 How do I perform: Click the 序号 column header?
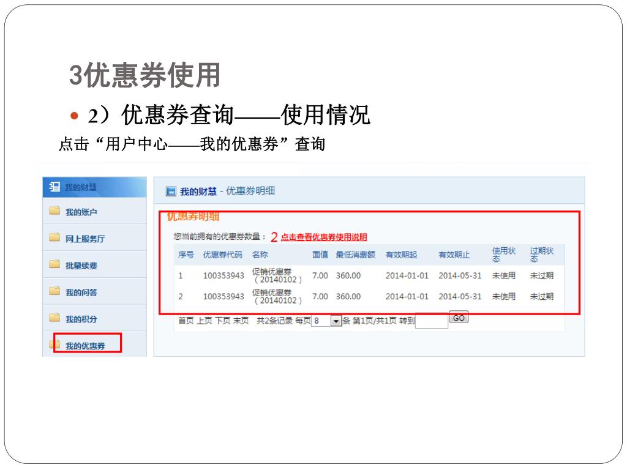tap(186, 255)
